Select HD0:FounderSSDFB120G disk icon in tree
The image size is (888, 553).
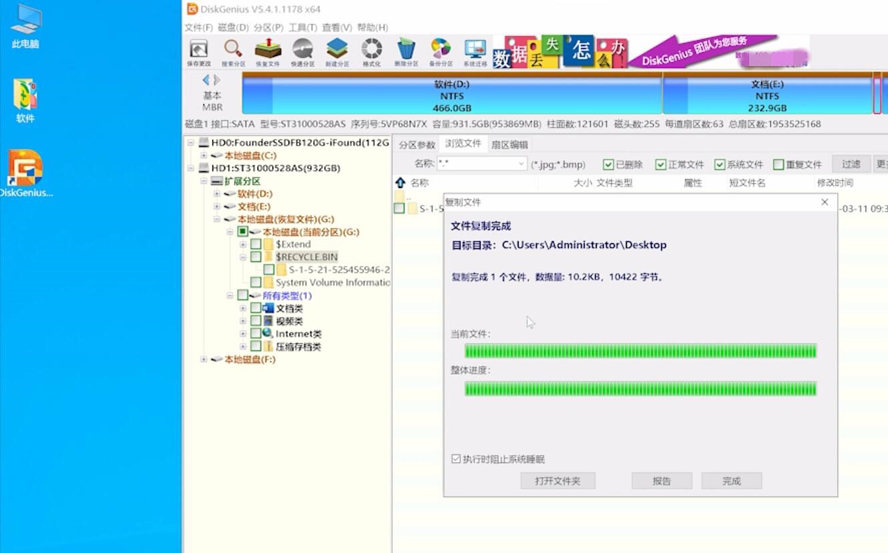coord(204,143)
